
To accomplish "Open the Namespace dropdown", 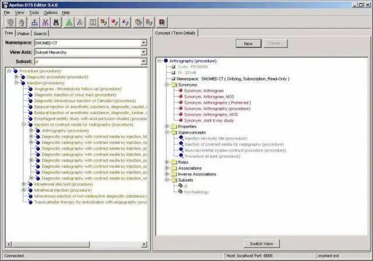I will tap(143, 43).
